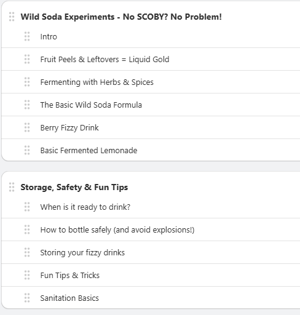This screenshot has width=300, height=315.
Task: Open the Intro lesson
Action: click(x=49, y=37)
